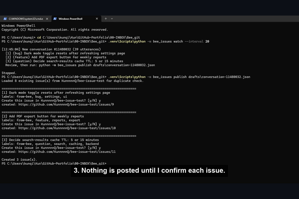This screenshot has width=299, height=199.
Task: Close the Windows PowerShell tab
Action: [x=97, y=19]
